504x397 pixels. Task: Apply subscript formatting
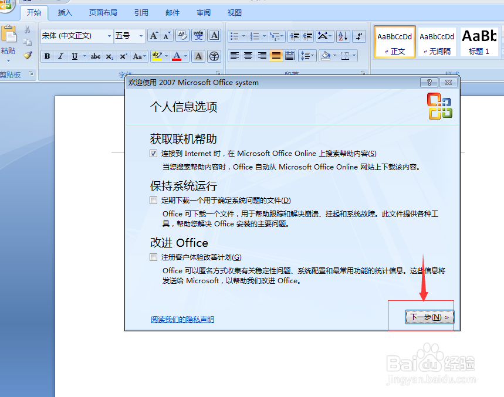109,56
